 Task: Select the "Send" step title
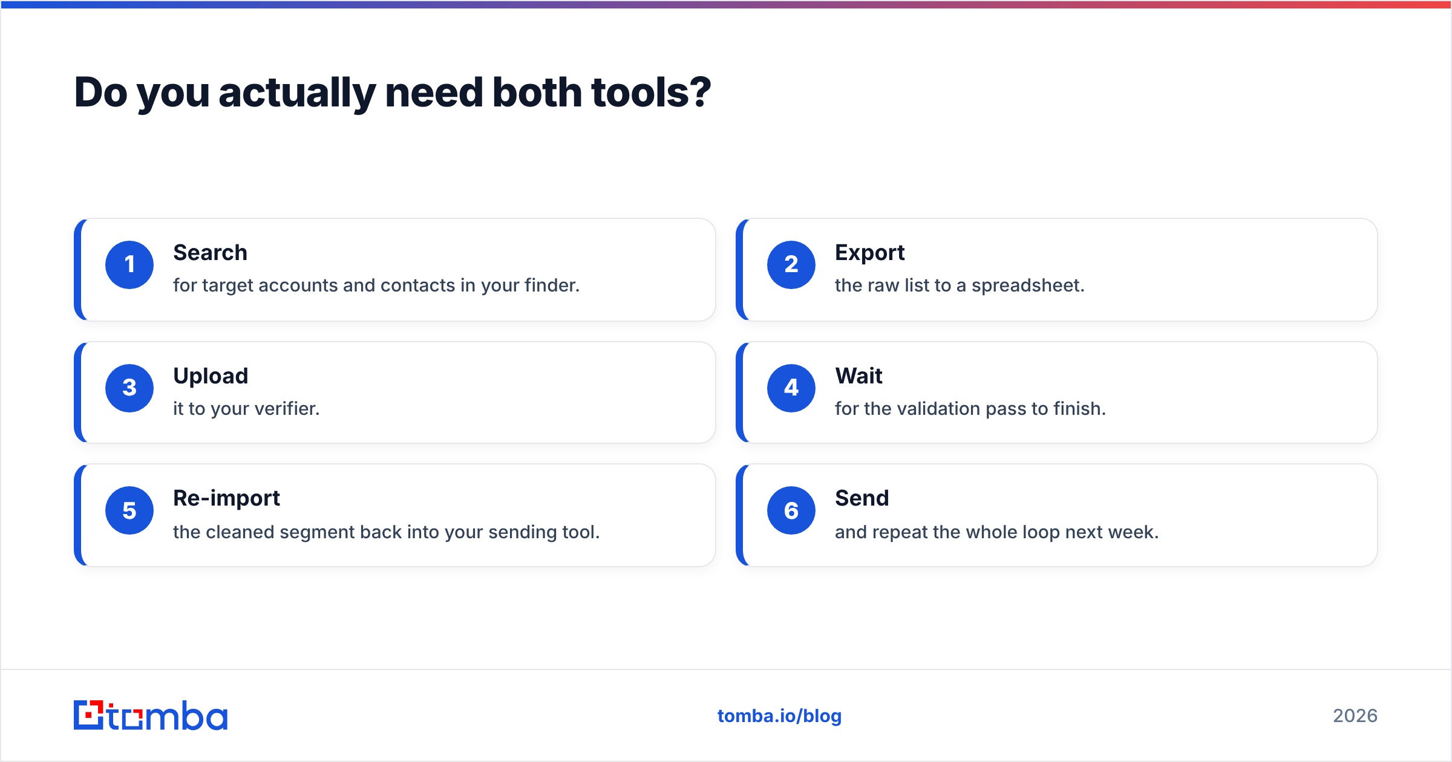[862, 498]
